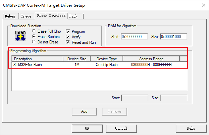Click the 08000000H - 080FFFFFH address cell
The height and width of the screenshot is (135, 209).
151,65
